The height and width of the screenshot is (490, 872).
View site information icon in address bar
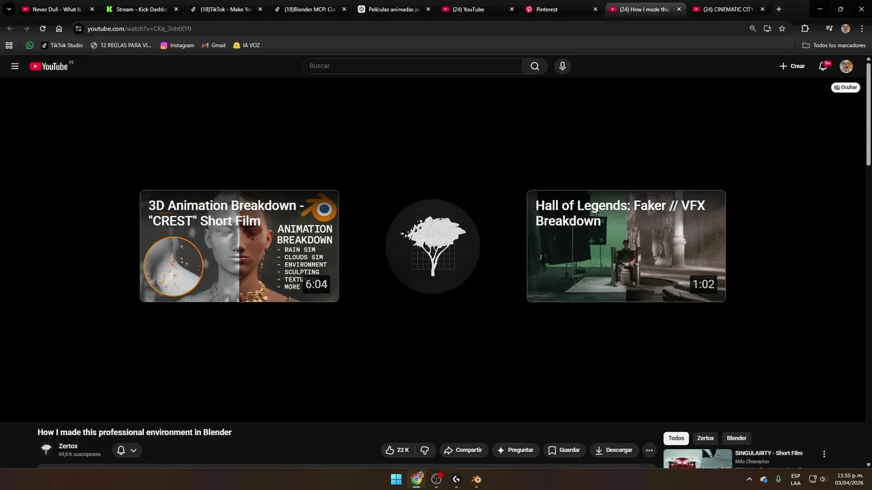tap(78, 29)
